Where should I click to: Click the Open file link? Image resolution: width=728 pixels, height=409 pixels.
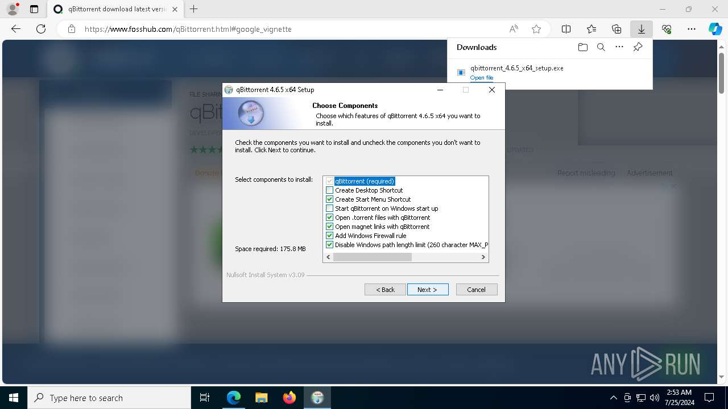coord(482,78)
